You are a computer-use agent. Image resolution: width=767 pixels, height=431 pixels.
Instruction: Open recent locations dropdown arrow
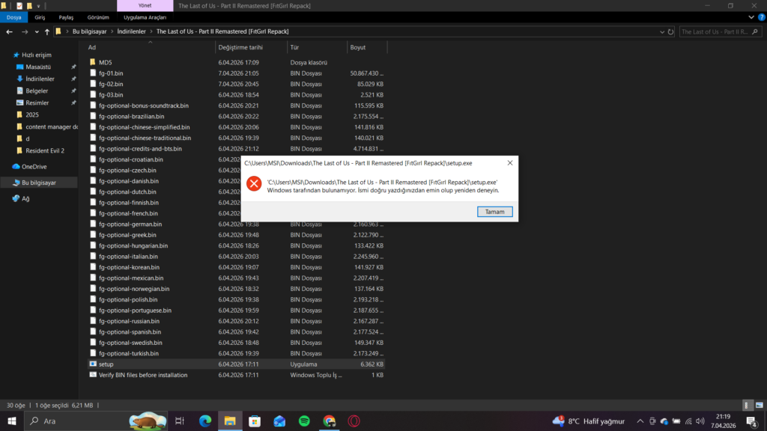(37, 31)
